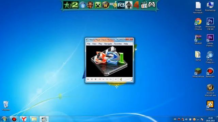This screenshot has height=122, width=218.
Task: Open World of Warcraft .exe desktop shortcut
Action: 210,90
